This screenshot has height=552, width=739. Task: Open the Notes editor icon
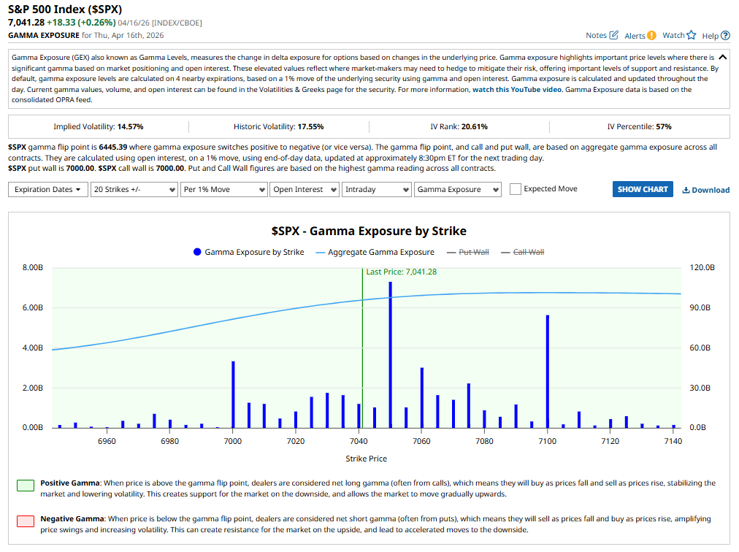pyautogui.click(x=613, y=35)
